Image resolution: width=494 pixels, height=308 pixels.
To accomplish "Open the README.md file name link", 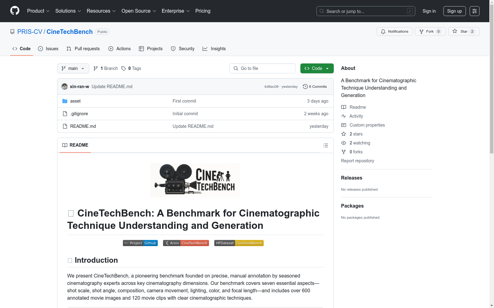I will pyautogui.click(x=83, y=126).
